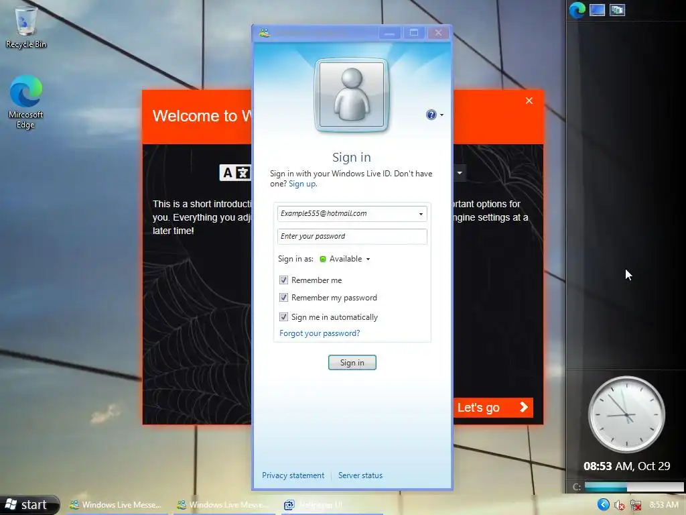Expand hidden tray icons arrow
Image resolution: width=686 pixels, height=515 pixels.
pyautogui.click(x=604, y=505)
